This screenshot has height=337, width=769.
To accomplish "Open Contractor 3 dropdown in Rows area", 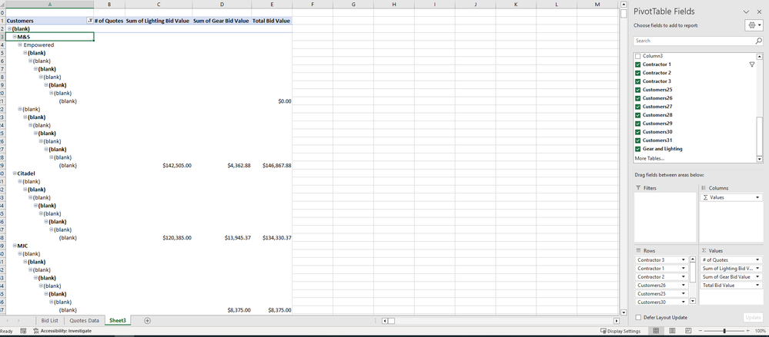I will (684, 259).
